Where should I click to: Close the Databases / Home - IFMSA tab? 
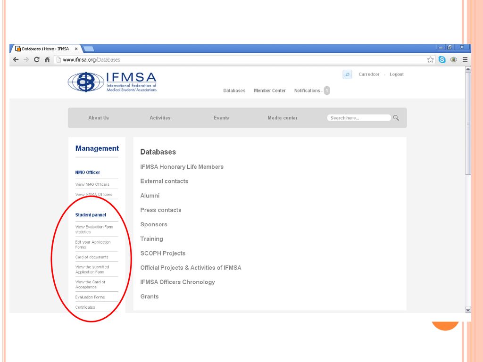pos(76,49)
